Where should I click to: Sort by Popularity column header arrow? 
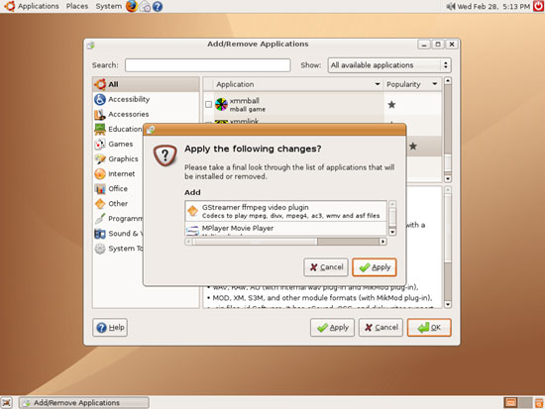(434, 84)
